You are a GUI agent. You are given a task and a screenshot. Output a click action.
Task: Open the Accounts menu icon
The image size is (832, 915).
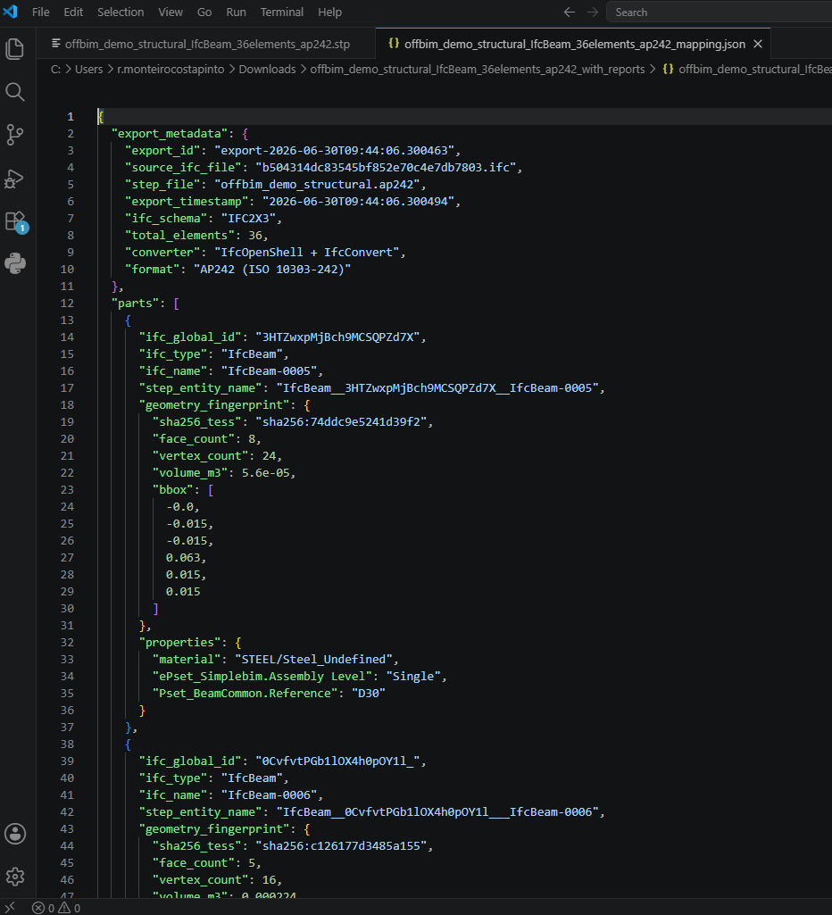[x=14, y=834]
